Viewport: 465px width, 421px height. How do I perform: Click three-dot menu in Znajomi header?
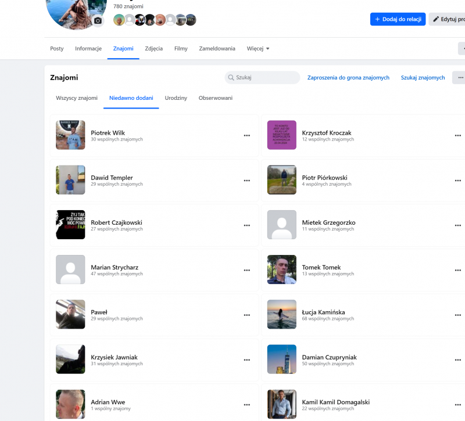(459, 77)
